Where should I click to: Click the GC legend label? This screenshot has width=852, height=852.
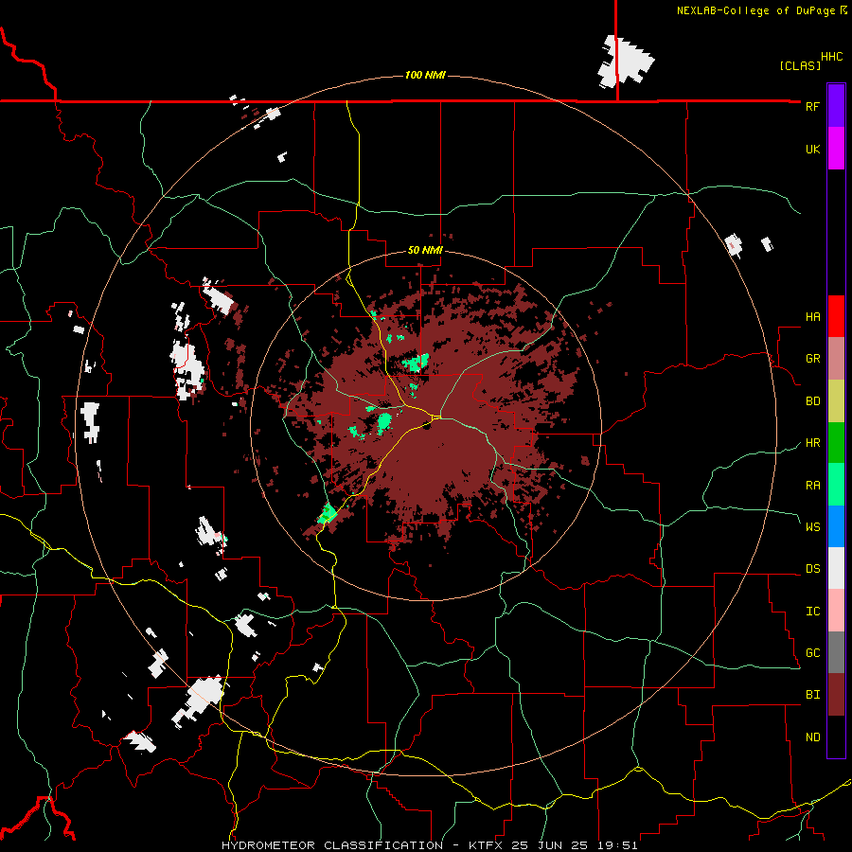812,653
